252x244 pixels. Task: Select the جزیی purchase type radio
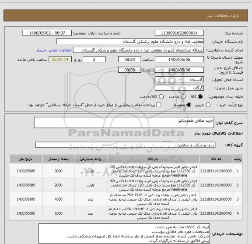click(208, 105)
